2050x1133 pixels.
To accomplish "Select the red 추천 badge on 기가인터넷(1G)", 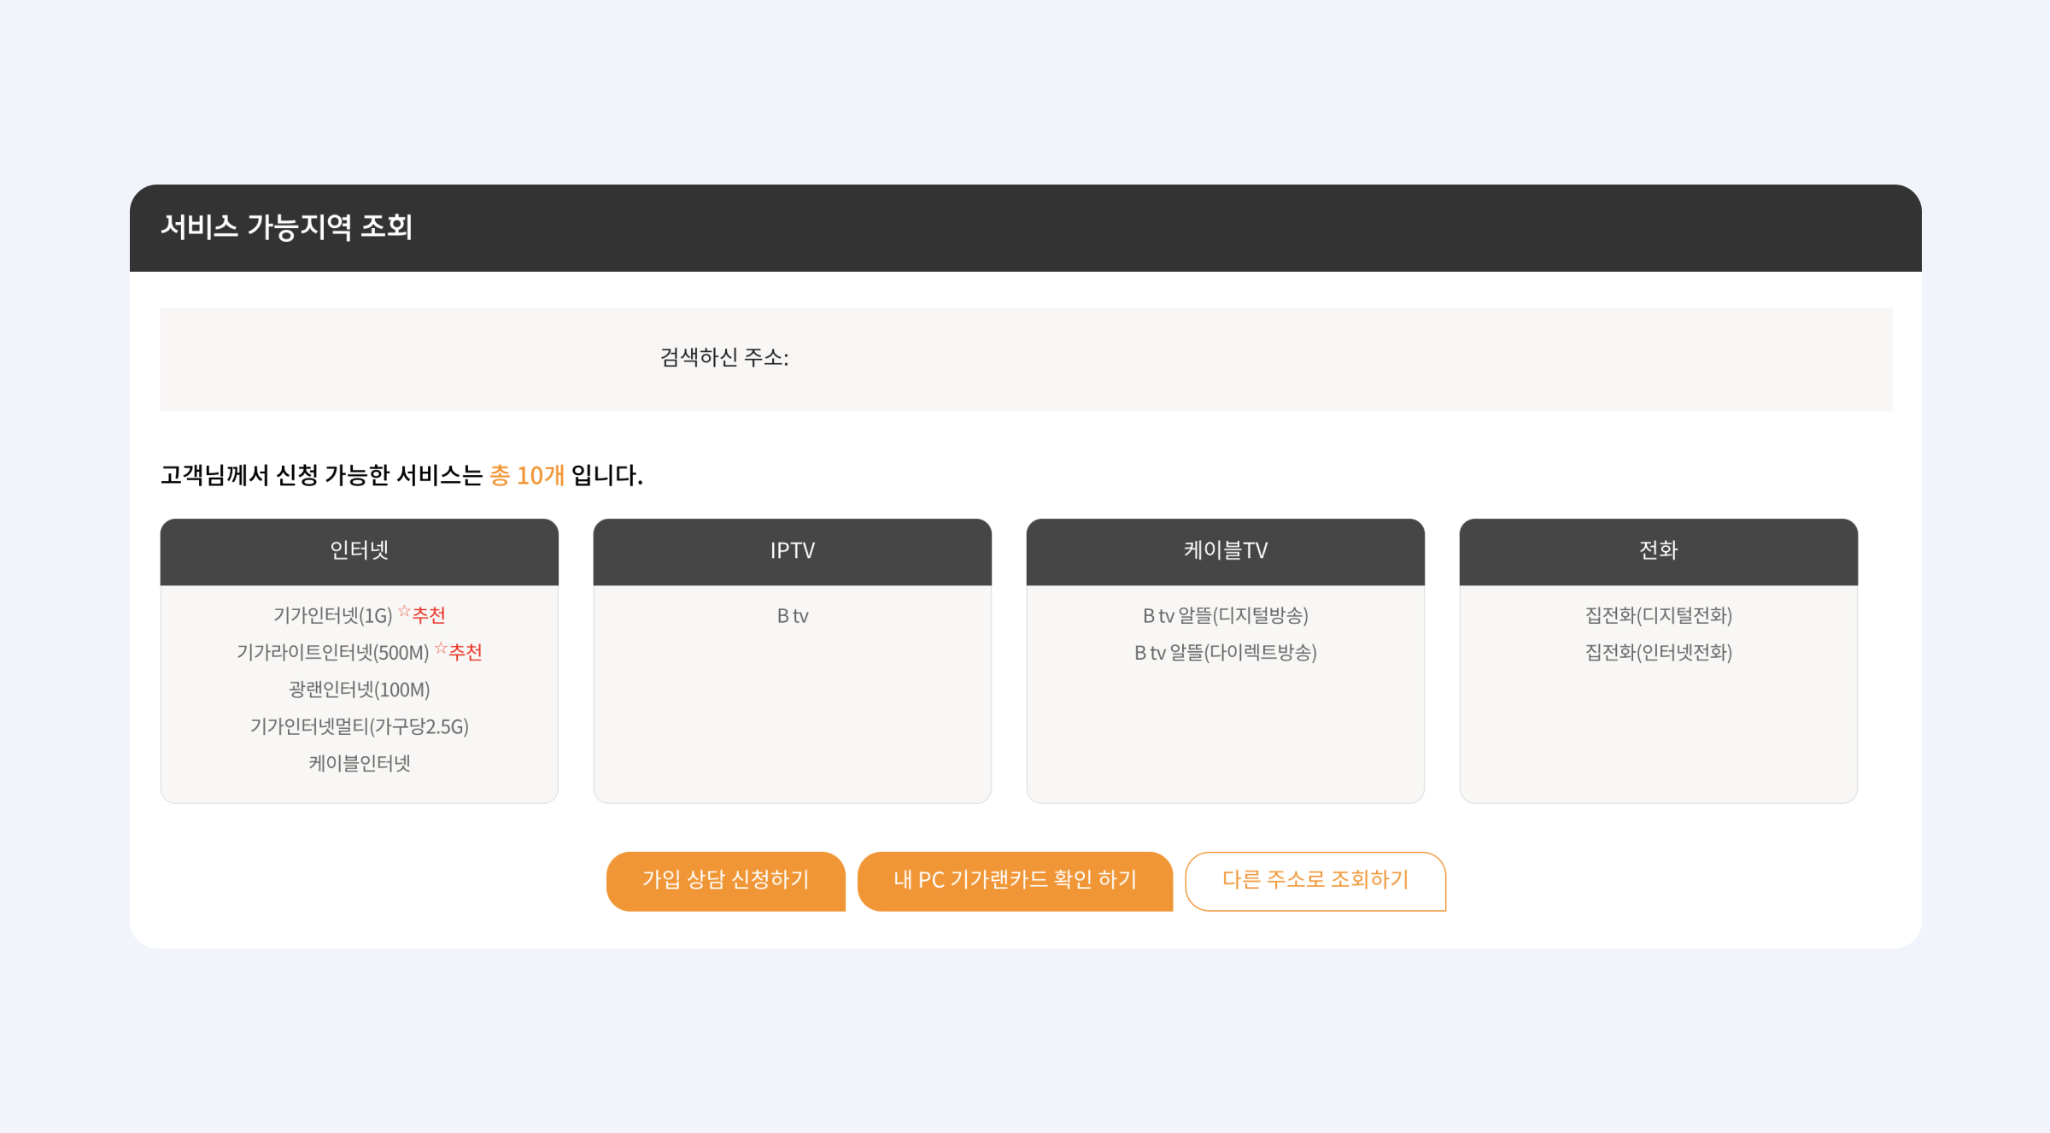I will click(x=430, y=614).
